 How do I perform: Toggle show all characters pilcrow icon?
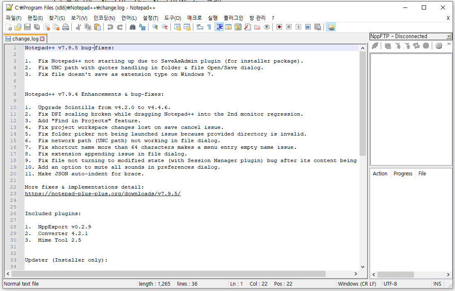coord(209,27)
